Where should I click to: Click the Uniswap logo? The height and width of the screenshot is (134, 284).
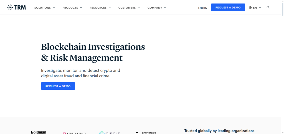click(x=74, y=133)
